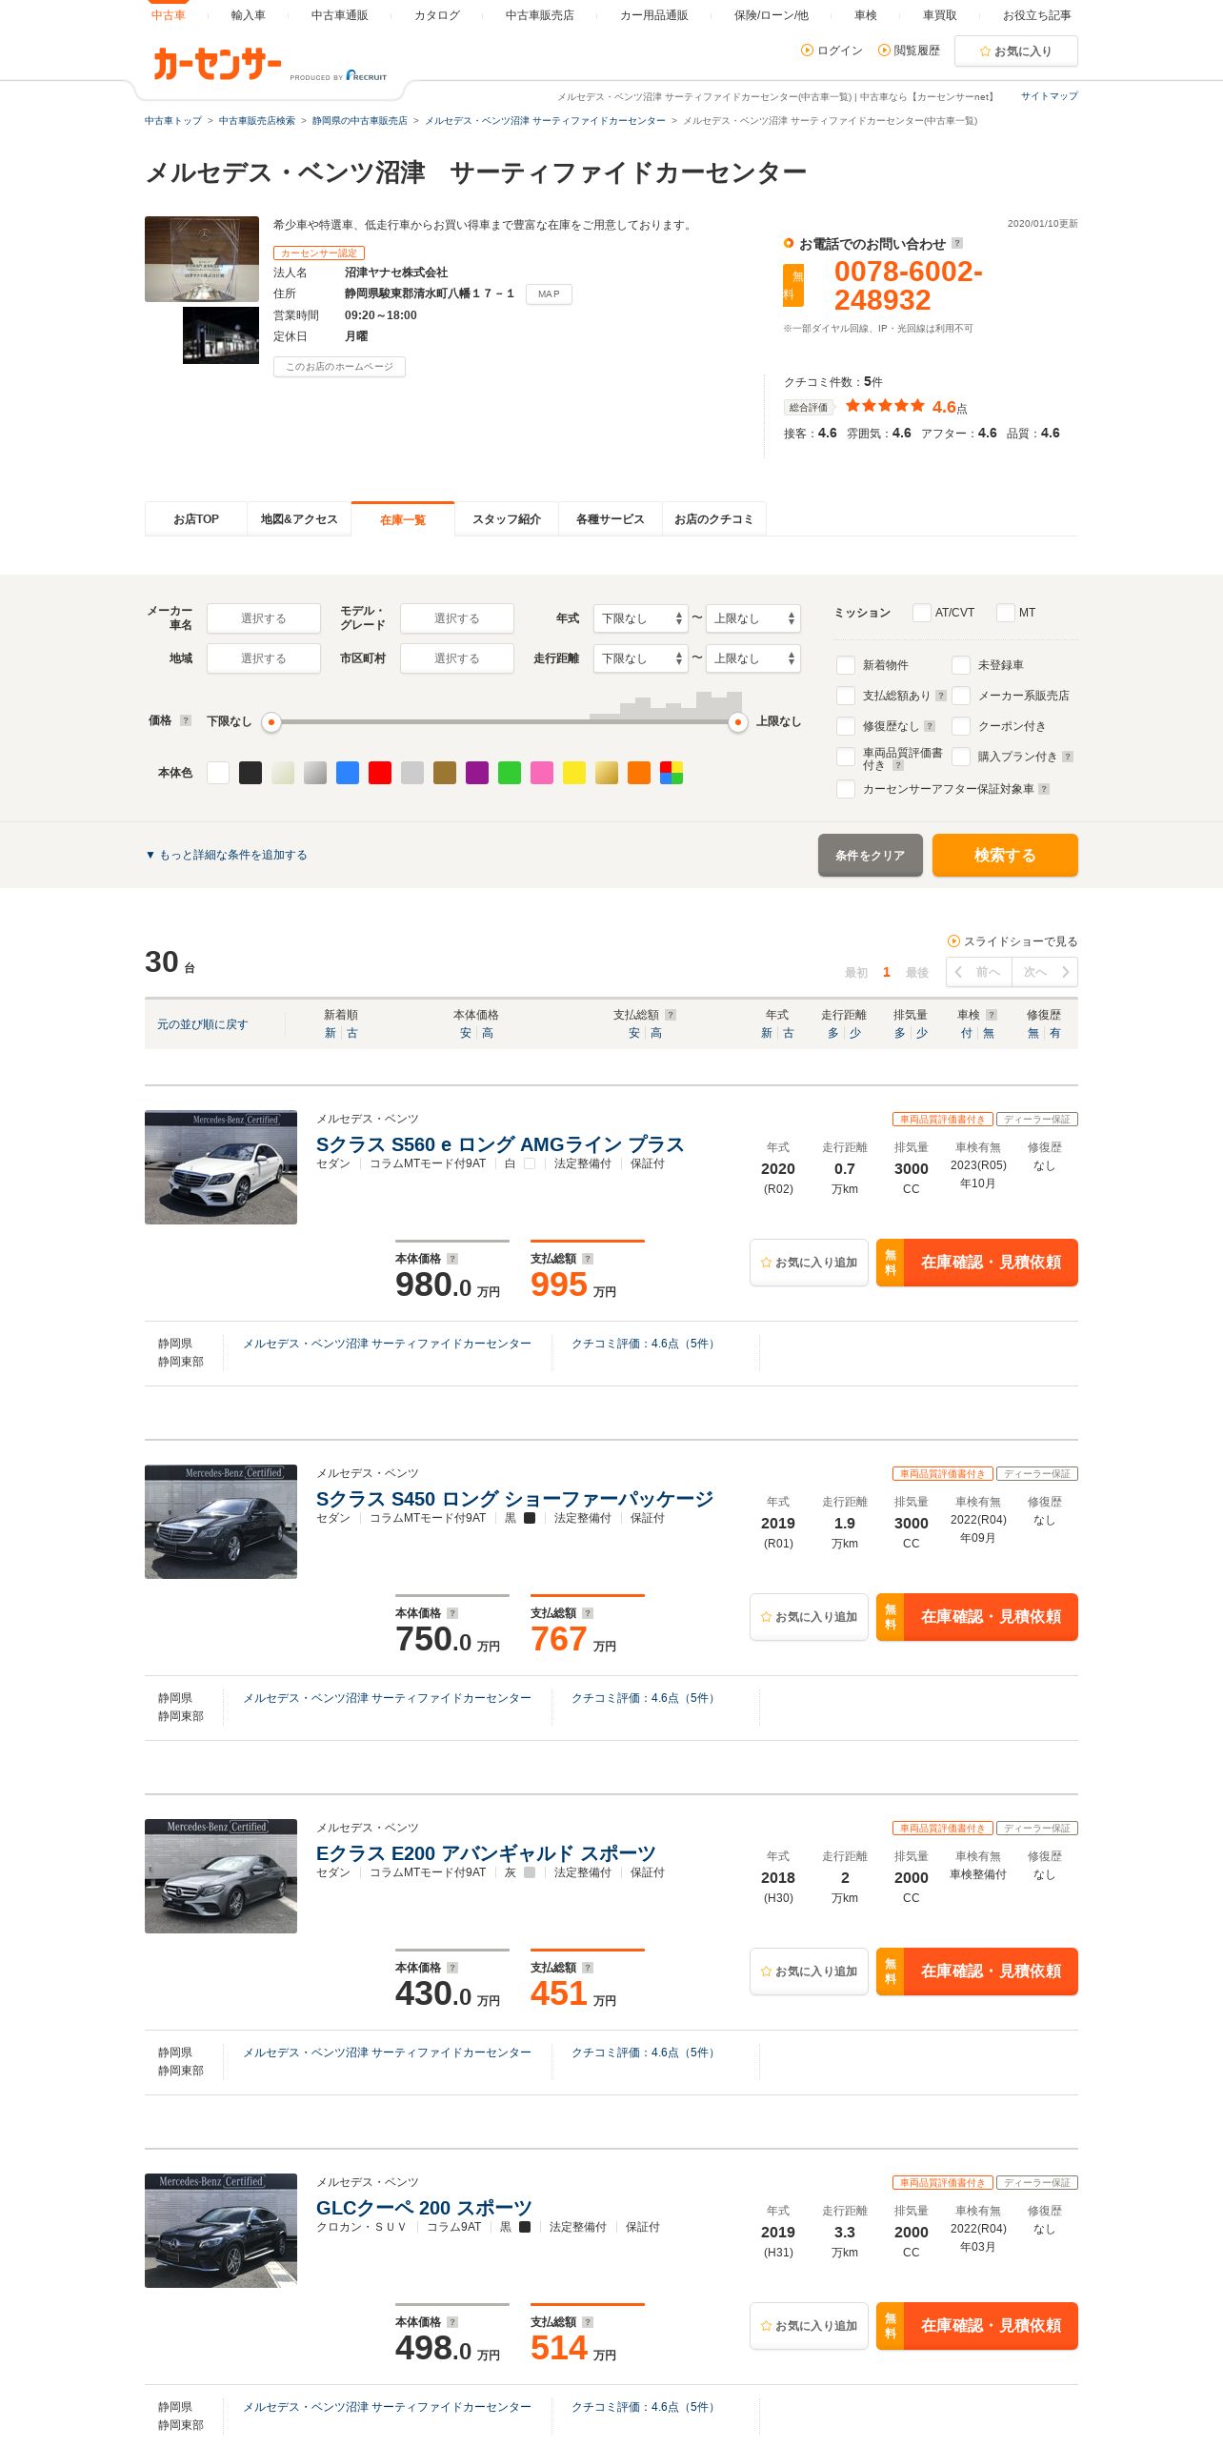
Task: Open browsing history (閲覧履歴)
Action: (909, 51)
